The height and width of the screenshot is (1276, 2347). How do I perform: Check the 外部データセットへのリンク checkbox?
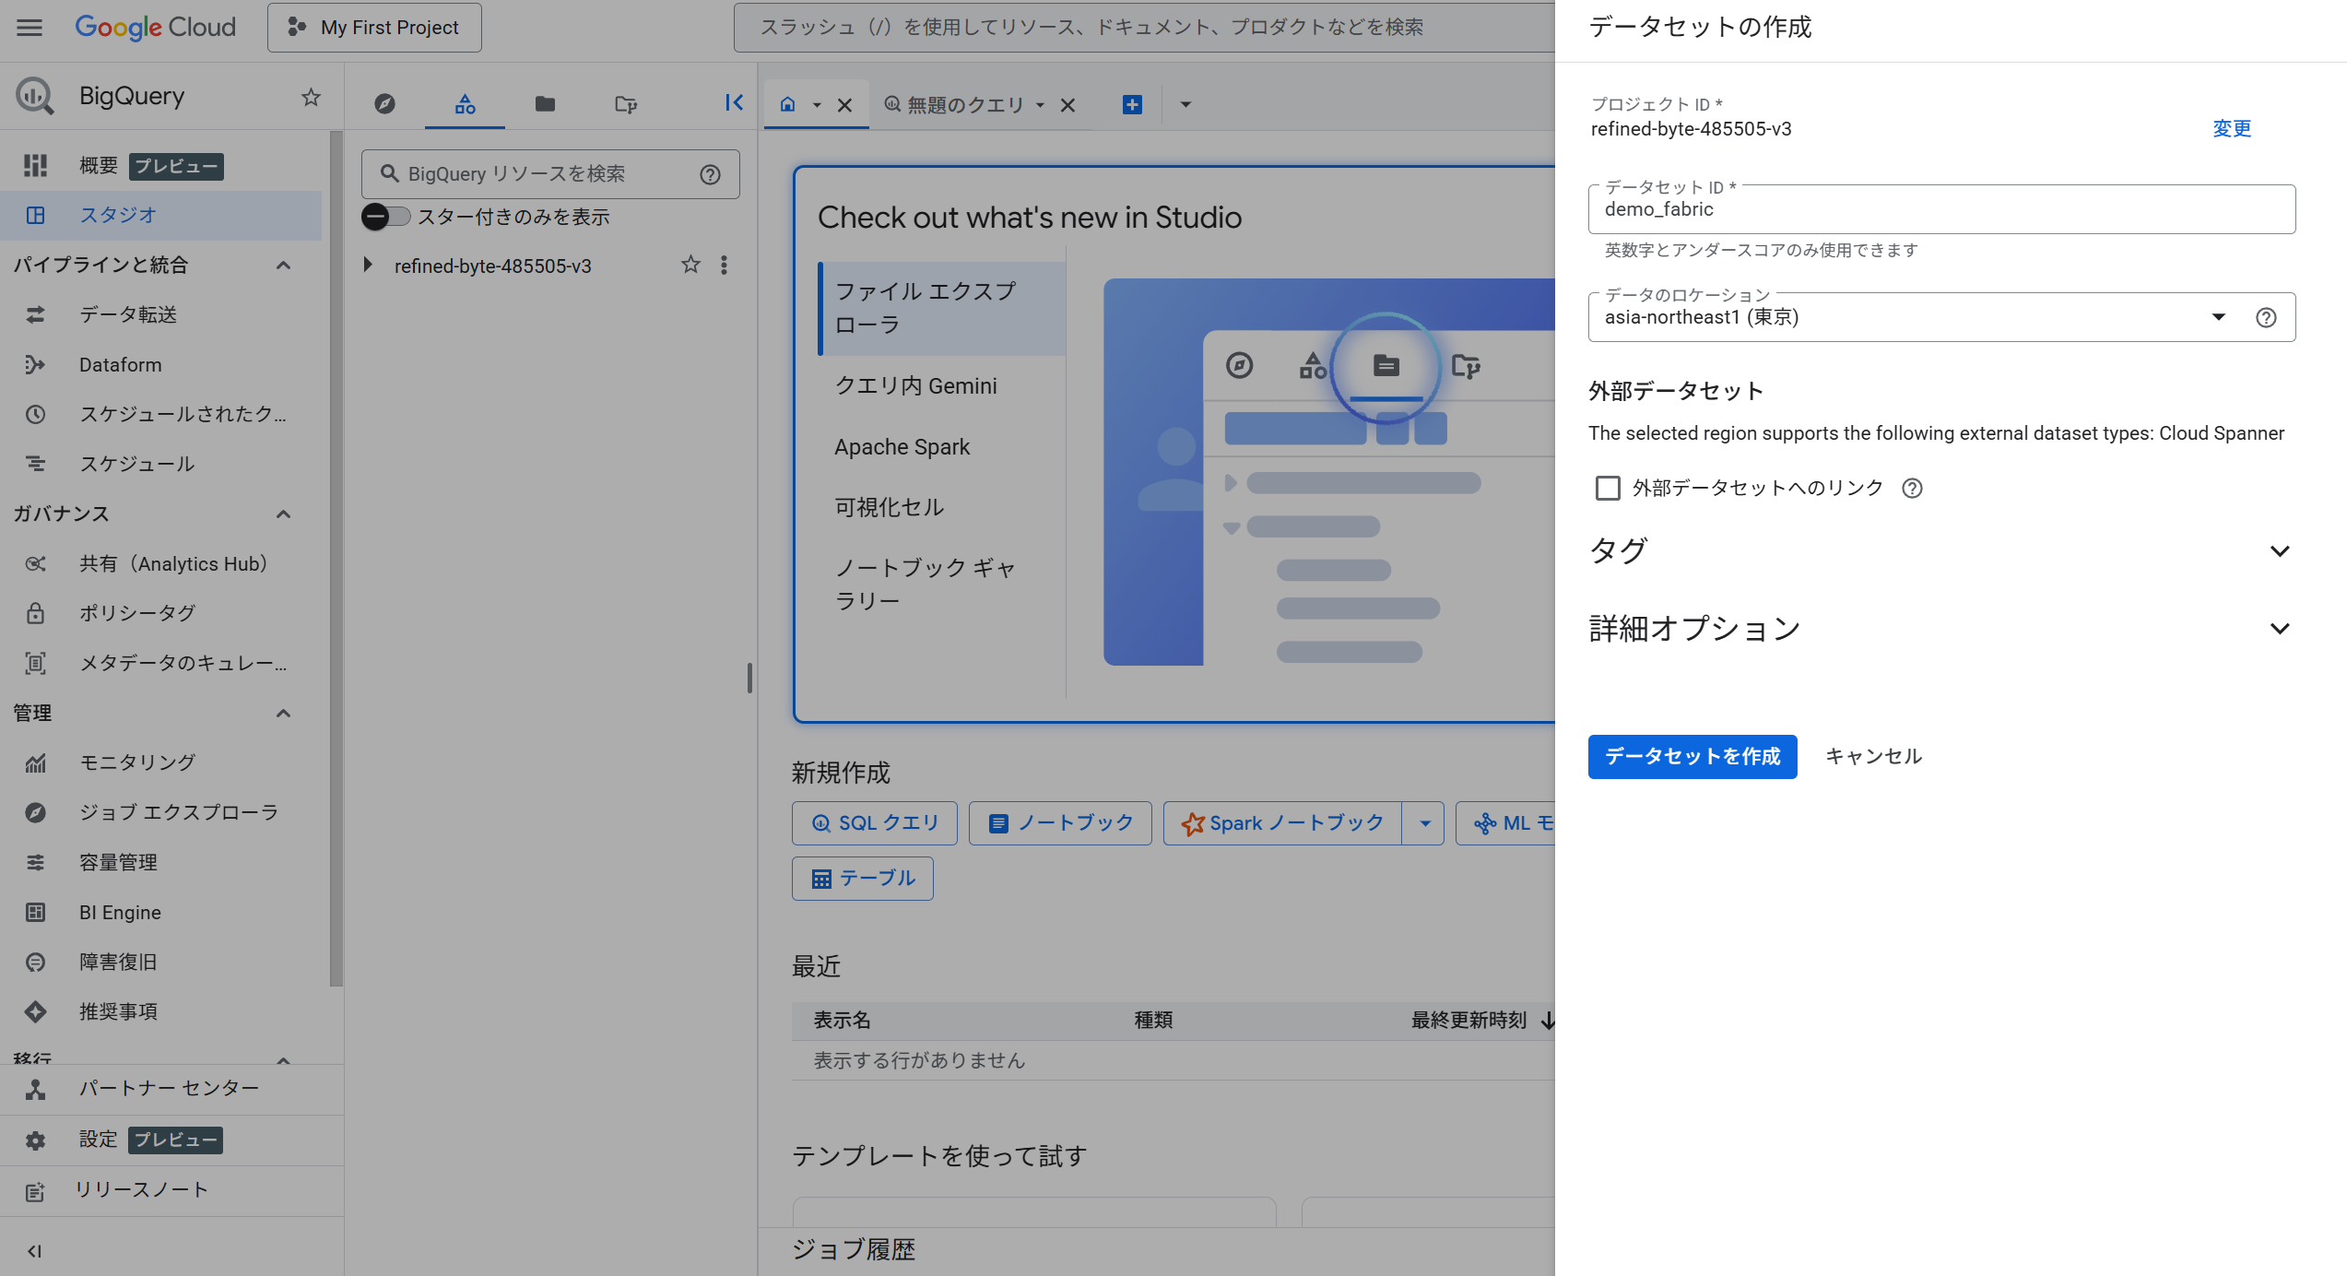(1608, 488)
